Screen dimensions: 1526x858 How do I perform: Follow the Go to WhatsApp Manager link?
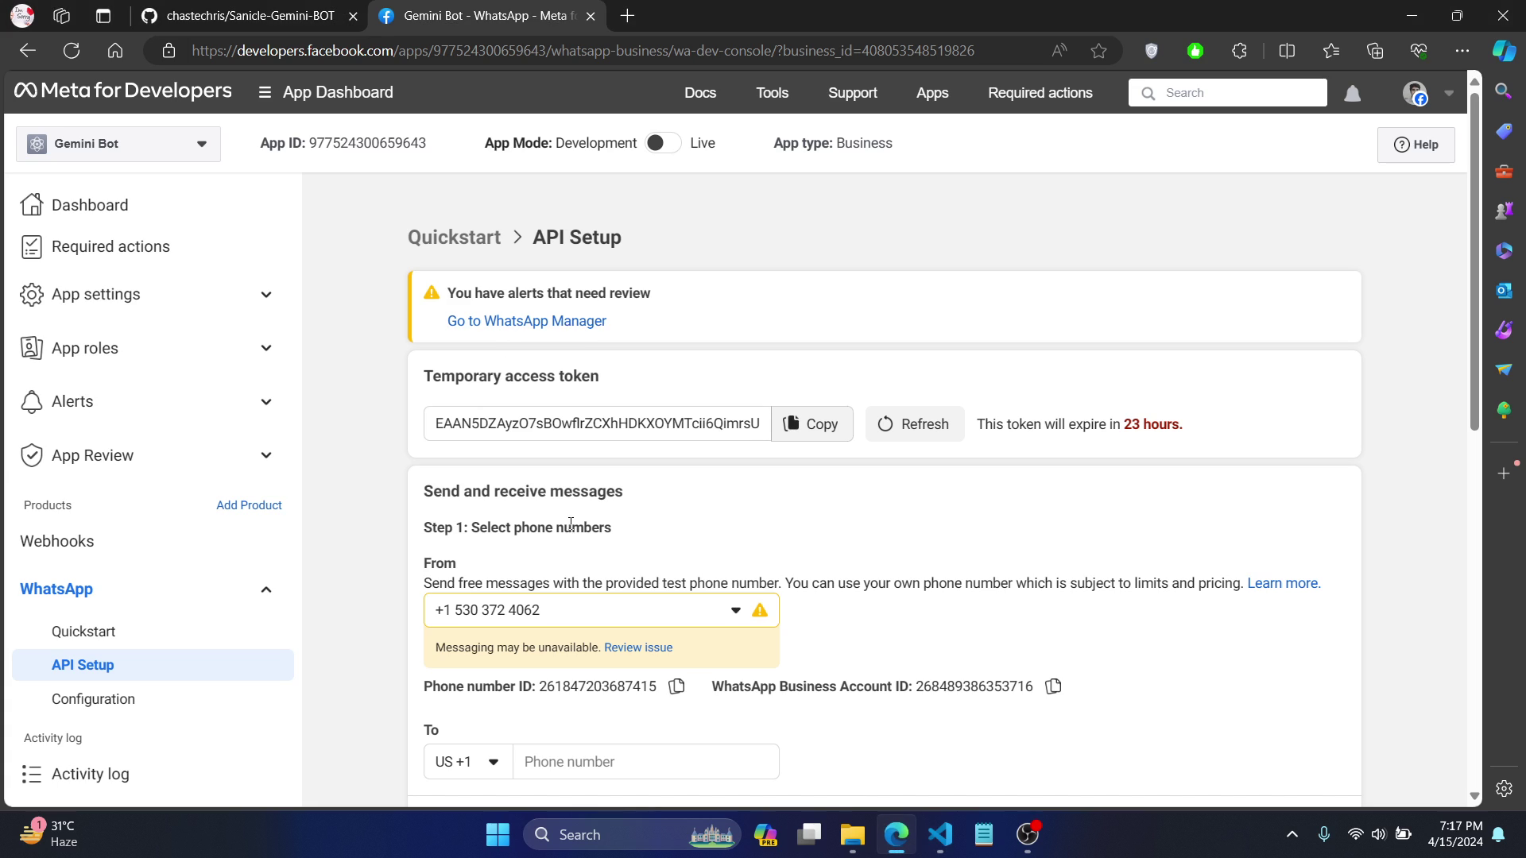(526, 321)
